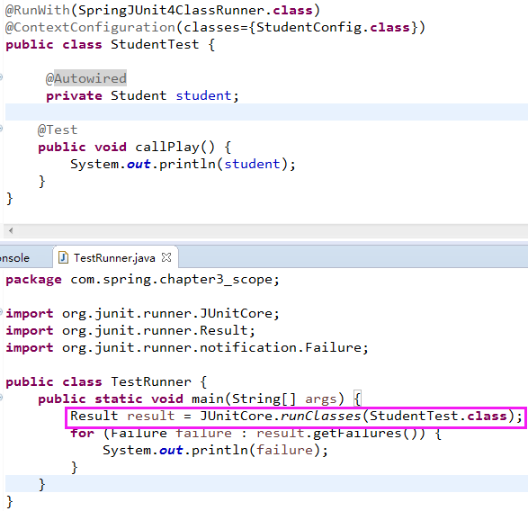The height and width of the screenshot is (511, 528).
Task: Switch to the TestRunner.java editor tab
Action: (114, 257)
